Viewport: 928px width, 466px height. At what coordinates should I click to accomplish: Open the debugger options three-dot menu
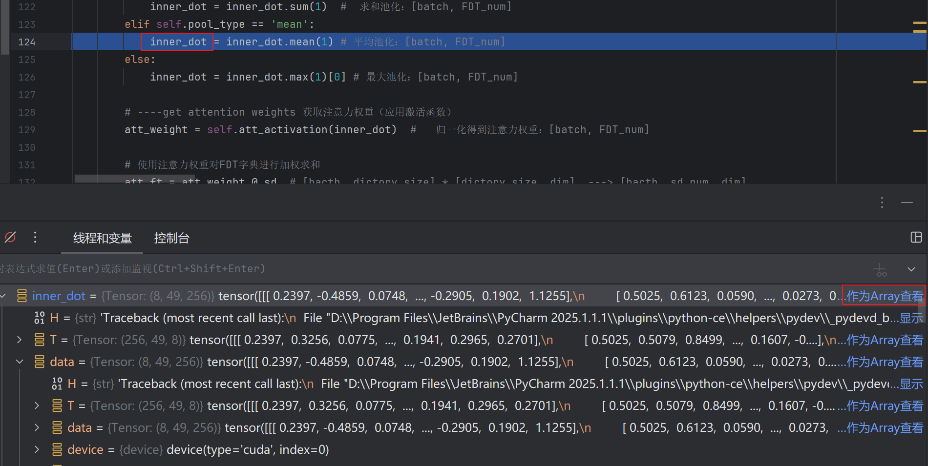pos(35,238)
